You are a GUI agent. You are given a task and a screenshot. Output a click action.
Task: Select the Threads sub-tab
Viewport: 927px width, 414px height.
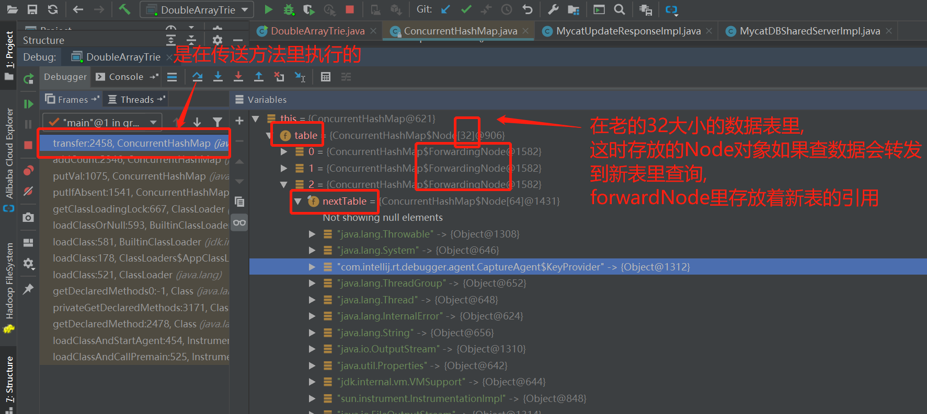coord(137,99)
